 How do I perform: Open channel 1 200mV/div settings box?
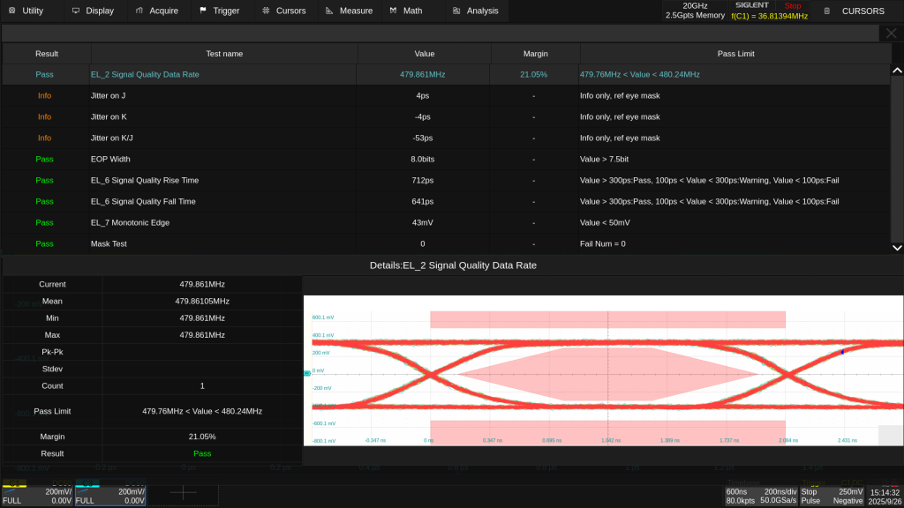click(37, 496)
